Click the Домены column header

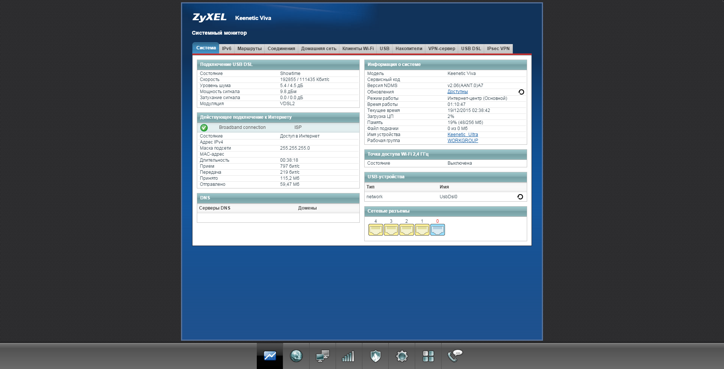coord(307,208)
